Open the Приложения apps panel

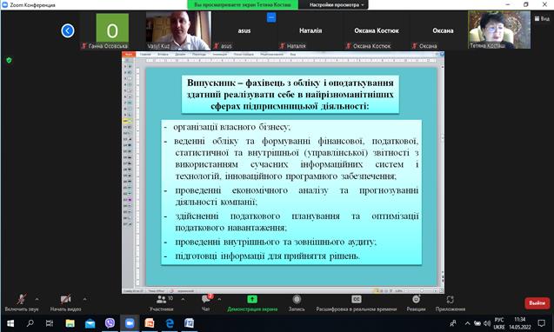(451, 302)
